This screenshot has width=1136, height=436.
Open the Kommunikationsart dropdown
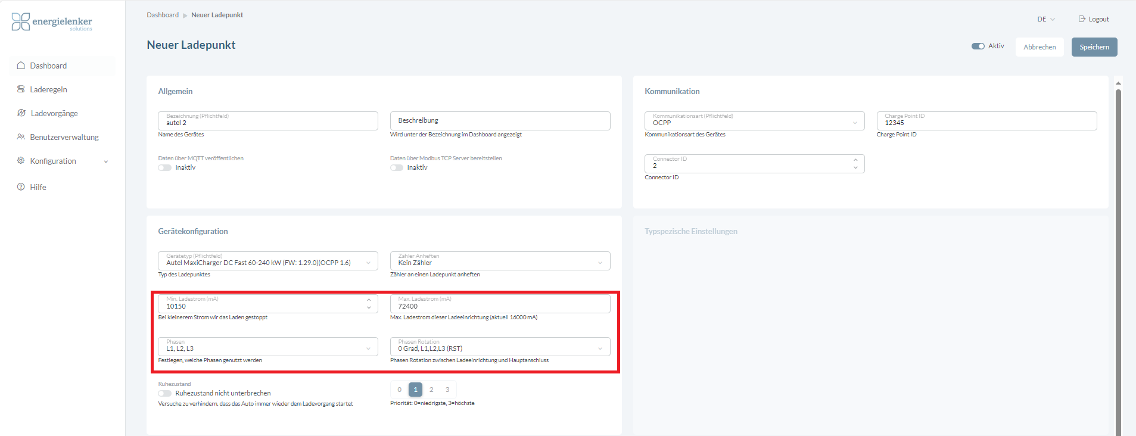tap(754, 121)
